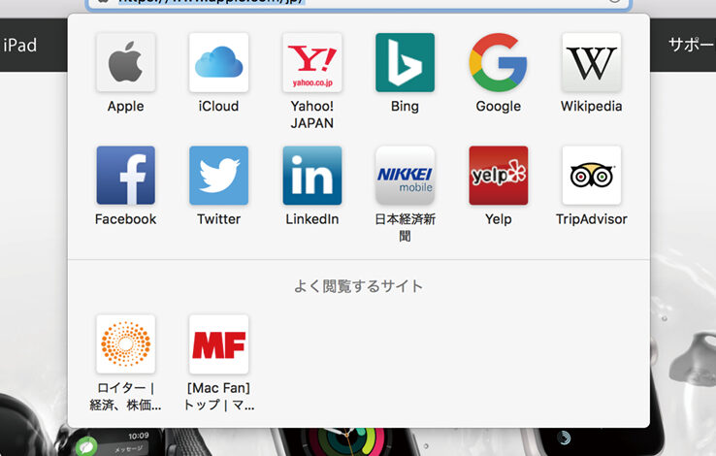Open the Reuters frequently visited site
The image size is (716, 456).
tap(125, 344)
